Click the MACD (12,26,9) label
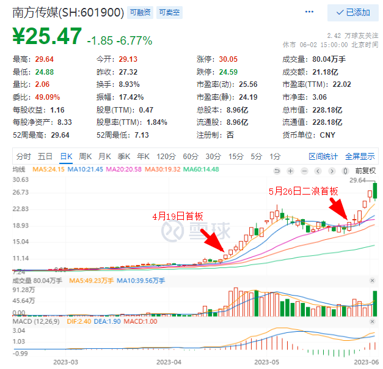Screen dimensions: 383x369 (x=36, y=321)
